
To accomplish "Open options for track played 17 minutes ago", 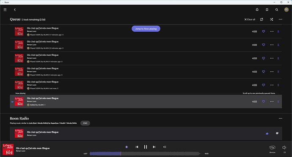I will click(x=272, y=31).
